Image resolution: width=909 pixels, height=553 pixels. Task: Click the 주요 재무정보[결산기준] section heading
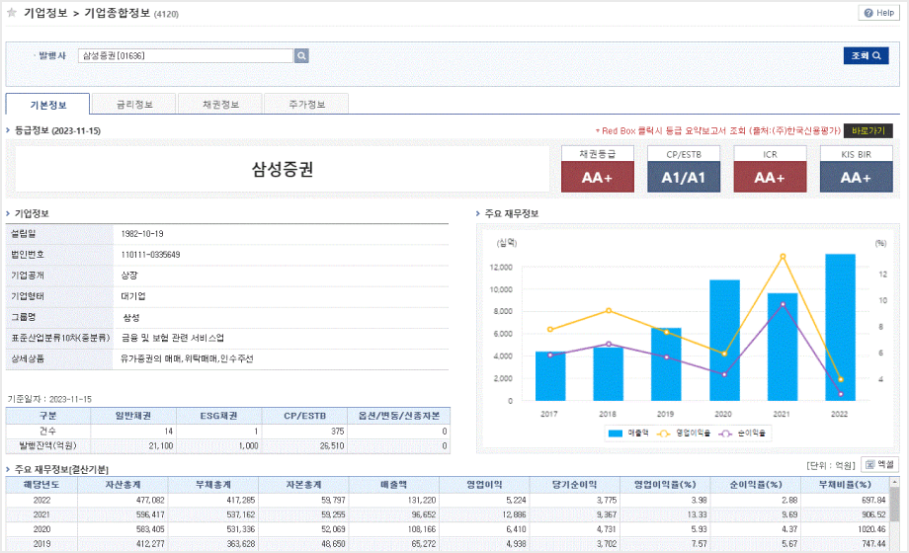[61, 469]
